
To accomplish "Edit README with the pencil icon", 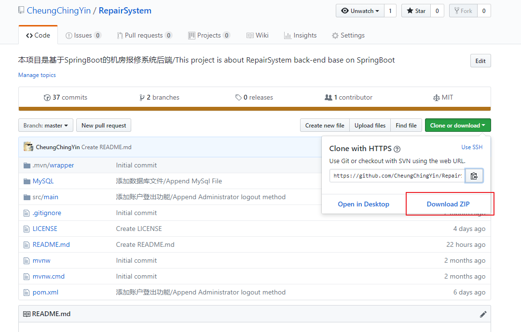I will pos(483,314).
